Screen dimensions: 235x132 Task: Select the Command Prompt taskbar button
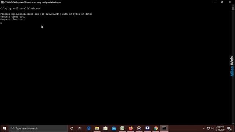(164, 128)
